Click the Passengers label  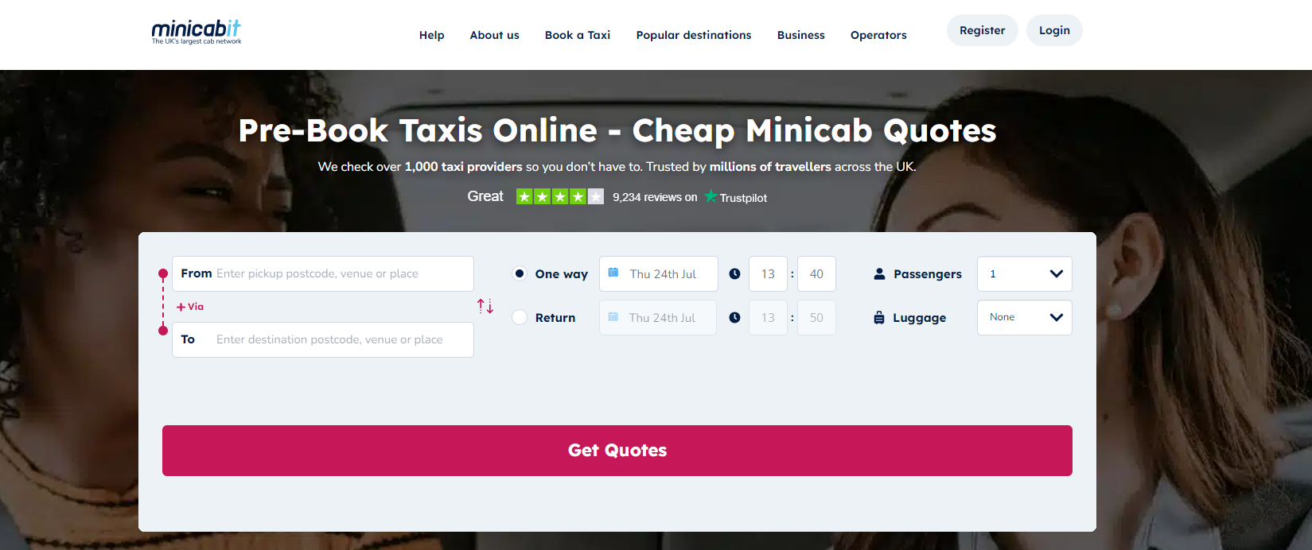(x=928, y=274)
